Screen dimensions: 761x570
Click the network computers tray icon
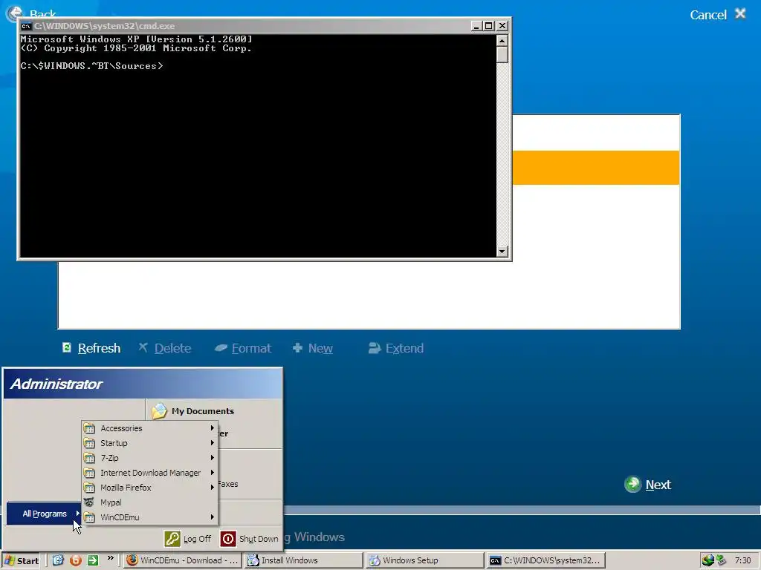point(721,560)
